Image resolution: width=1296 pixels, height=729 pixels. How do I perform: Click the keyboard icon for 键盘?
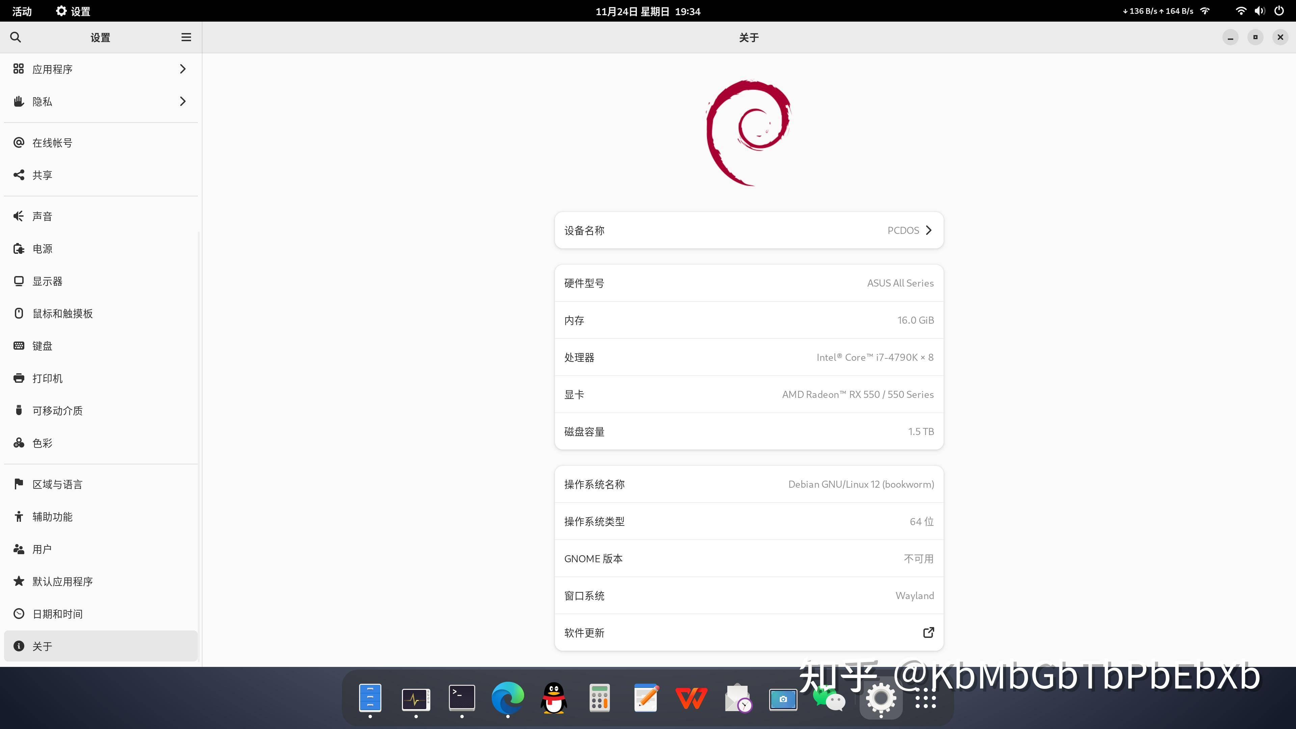19,346
